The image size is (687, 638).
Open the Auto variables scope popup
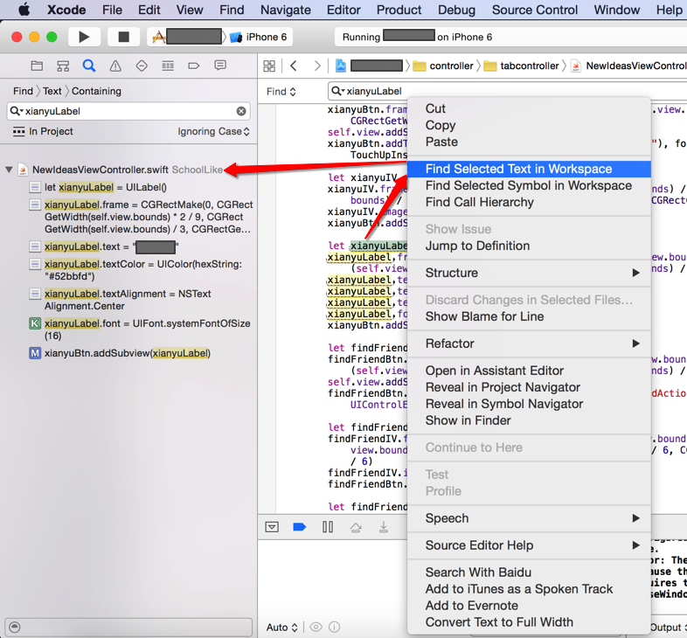[x=281, y=628]
